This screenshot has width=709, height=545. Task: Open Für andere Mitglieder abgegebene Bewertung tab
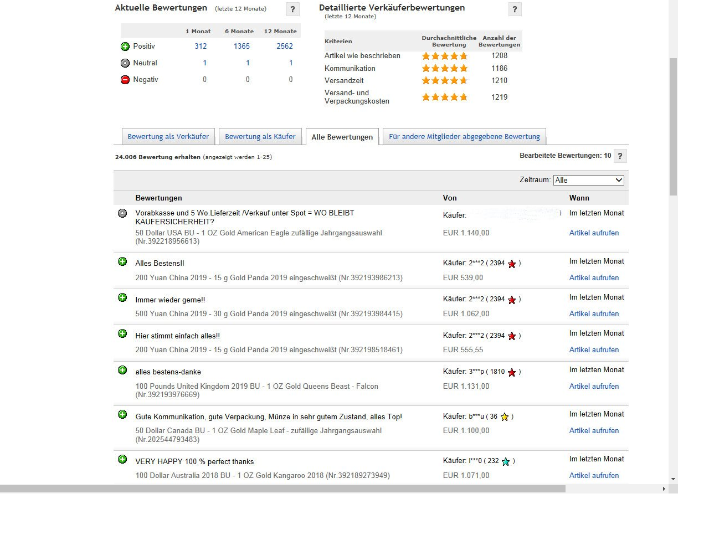pos(464,137)
